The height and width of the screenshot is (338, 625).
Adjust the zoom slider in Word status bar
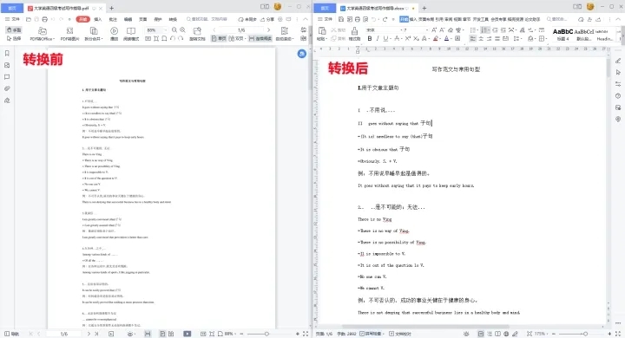(585, 334)
